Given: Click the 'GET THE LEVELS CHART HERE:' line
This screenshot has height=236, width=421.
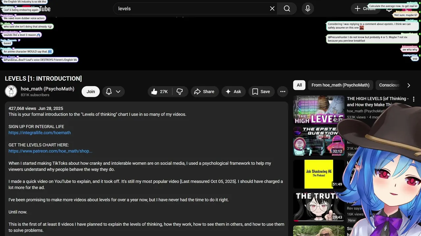Looking at the screenshot, I should point(38,145).
